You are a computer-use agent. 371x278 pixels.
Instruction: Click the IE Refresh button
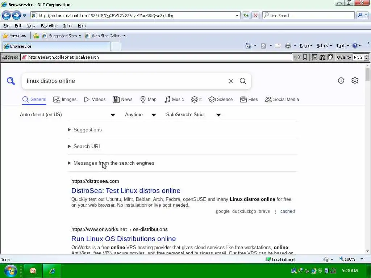click(246, 16)
